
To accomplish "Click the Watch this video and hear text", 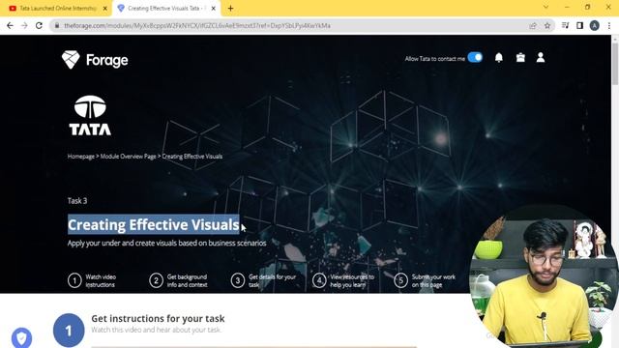I will (157, 330).
